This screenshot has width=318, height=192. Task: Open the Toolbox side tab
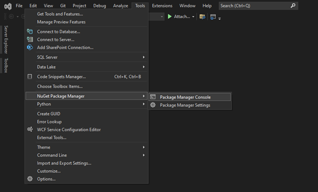[6, 65]
